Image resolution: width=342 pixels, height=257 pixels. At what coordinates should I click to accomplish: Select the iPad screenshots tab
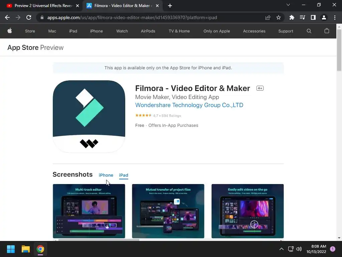(x=124, y=175)
